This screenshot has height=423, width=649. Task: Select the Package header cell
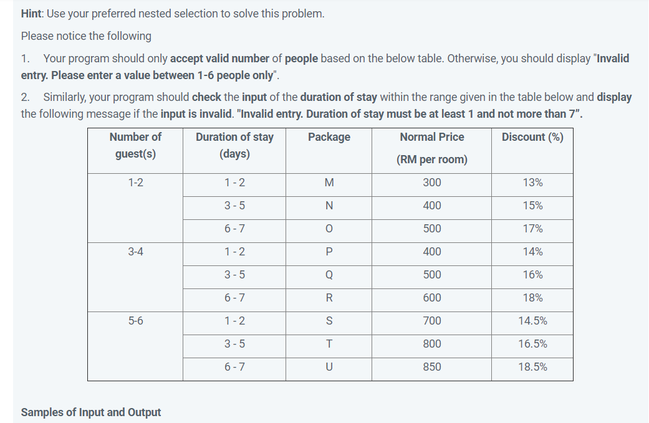tap(329, 151)
